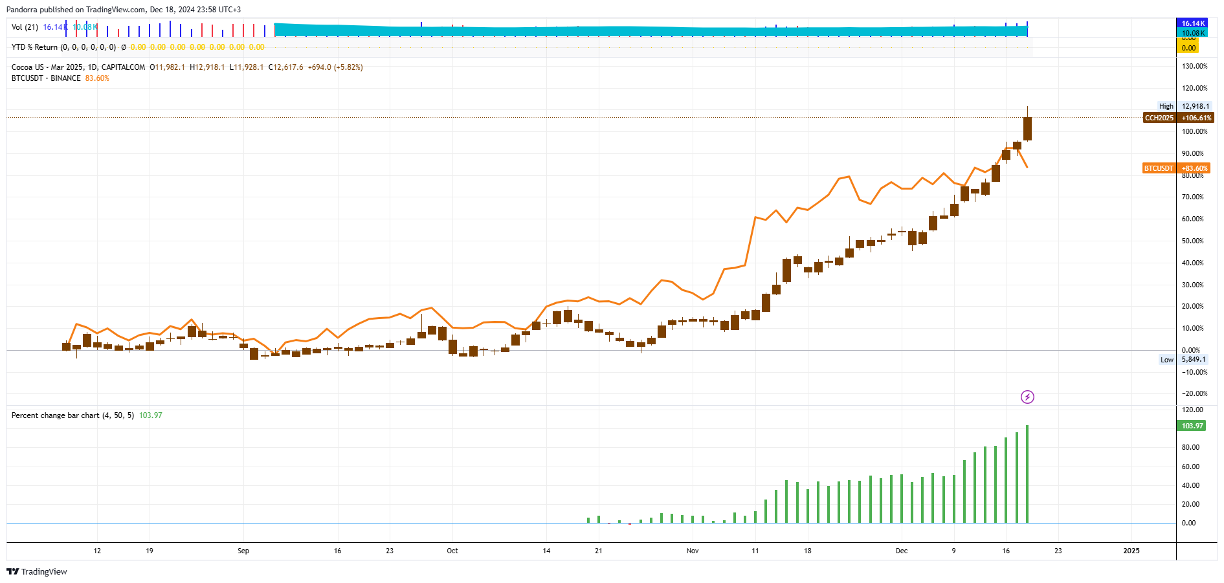Click the Nov label on the time axis
This screenshot has height=583, width=1224.
[x=693, y=551]
